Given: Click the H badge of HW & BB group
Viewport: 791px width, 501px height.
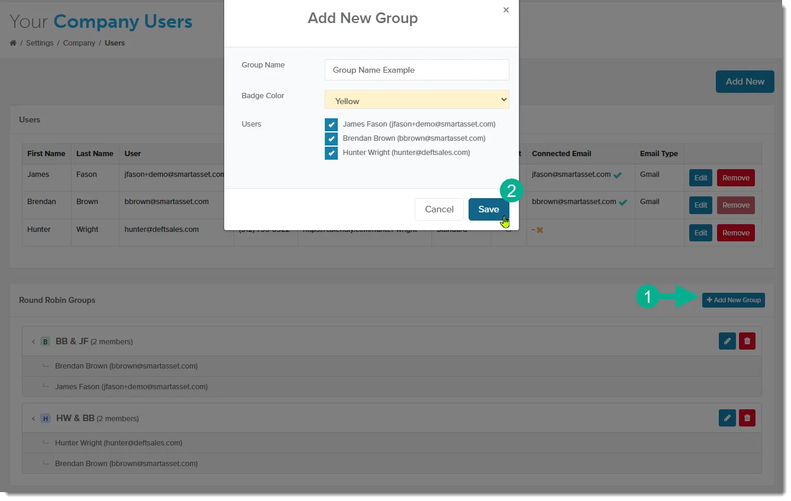Looking at the screenshot, I should (x=46, y=419).
